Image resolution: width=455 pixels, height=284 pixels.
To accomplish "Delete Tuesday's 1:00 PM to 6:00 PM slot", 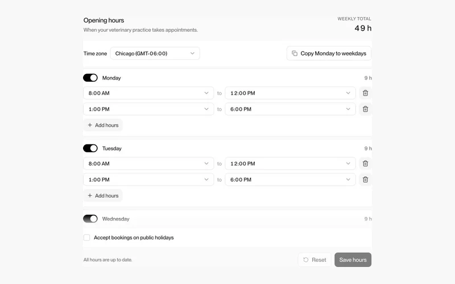I will click(365, 179).
